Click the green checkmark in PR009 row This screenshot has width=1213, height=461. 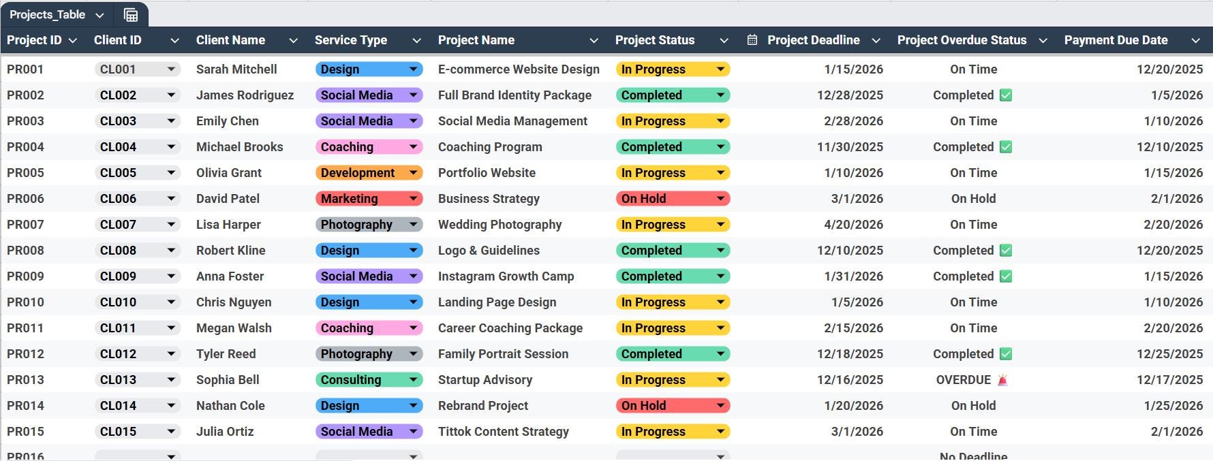tap(1006, 276)
